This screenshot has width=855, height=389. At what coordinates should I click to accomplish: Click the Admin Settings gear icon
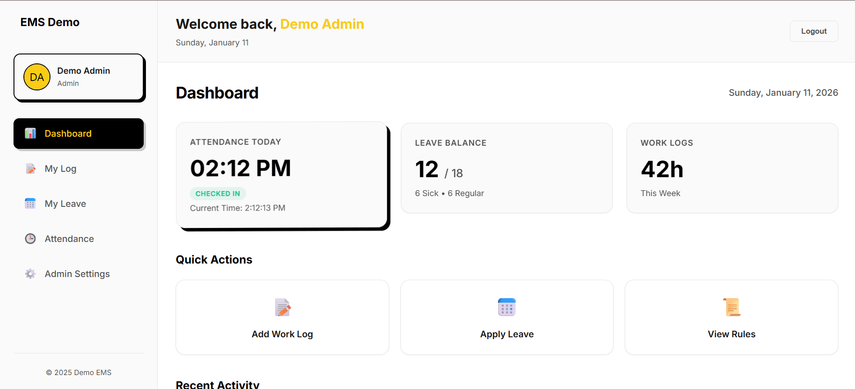(30, 273)
